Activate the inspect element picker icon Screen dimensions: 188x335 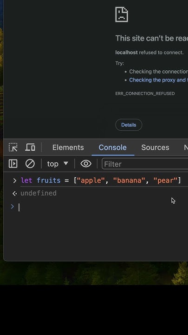[13, 147]
